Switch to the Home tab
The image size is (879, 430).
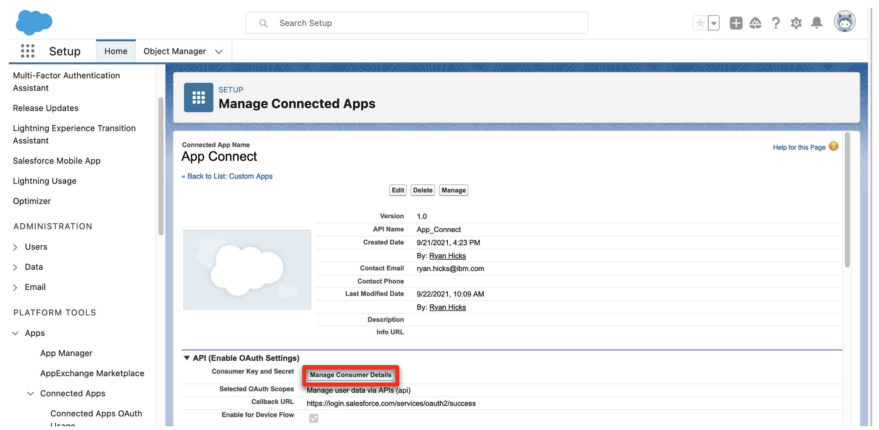116,51
